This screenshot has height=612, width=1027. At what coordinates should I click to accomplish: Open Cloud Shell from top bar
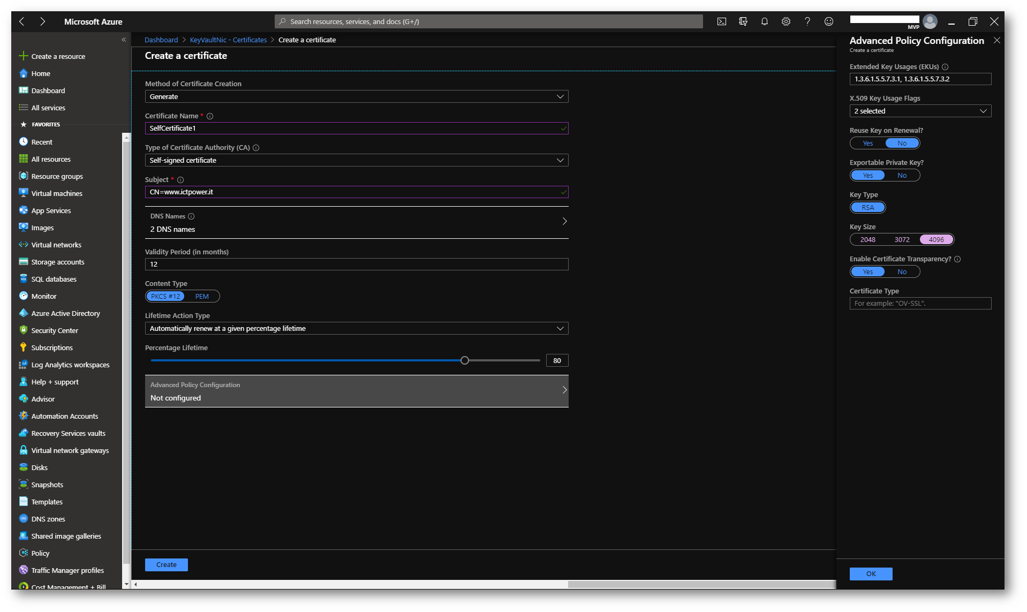pyautogui.click(x=721, y=21)
